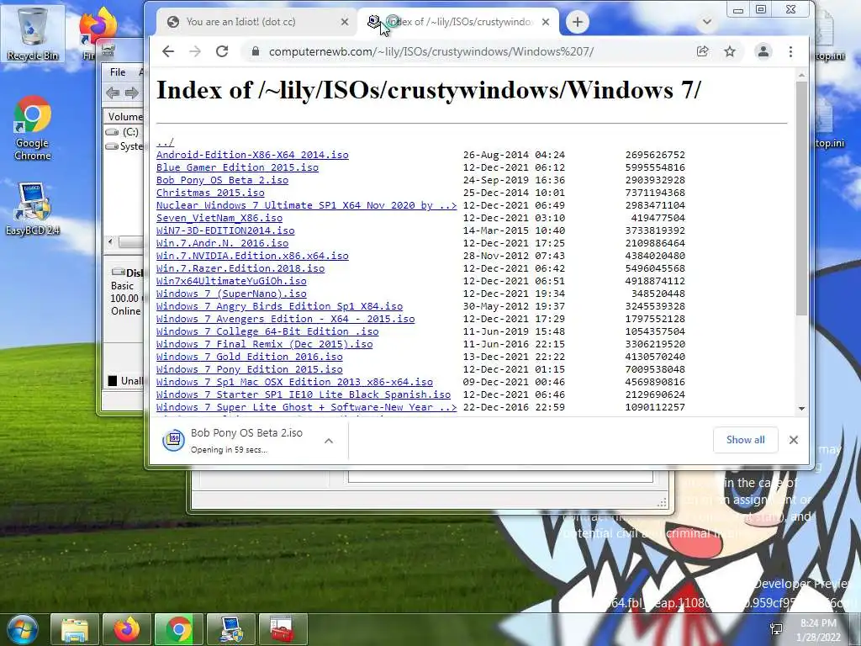Click Windows 7 Sp1 Mac OSX Edition link
The width and height of the screenshot is (861, 646).
(x=294, y=383)
